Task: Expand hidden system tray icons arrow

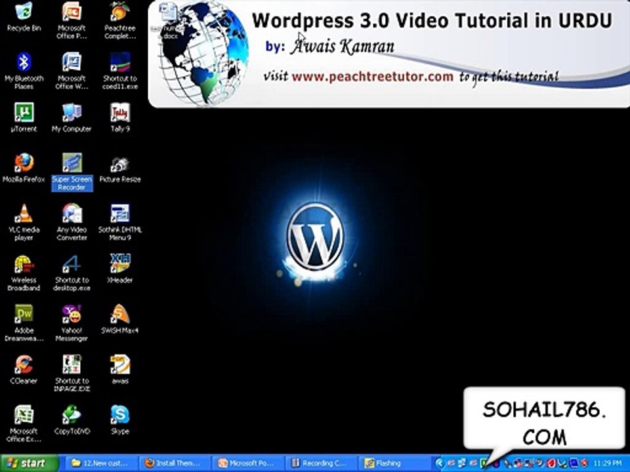Action: (439, 463)
